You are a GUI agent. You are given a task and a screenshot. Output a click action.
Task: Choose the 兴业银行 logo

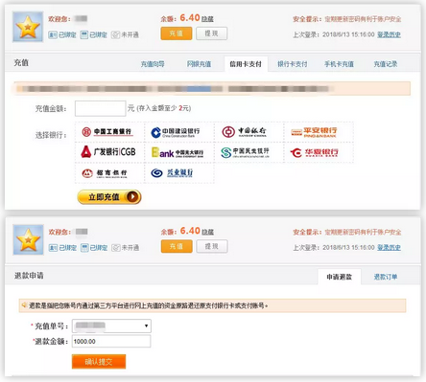point(172,173)
